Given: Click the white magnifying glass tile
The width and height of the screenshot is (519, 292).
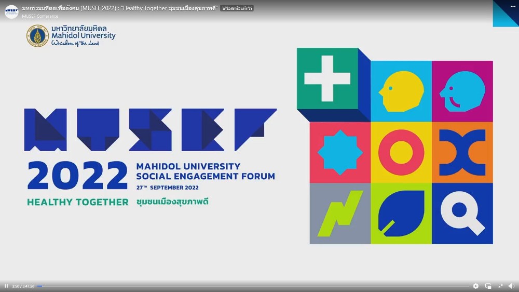Looking at the screenshot, I should point(462,213).
